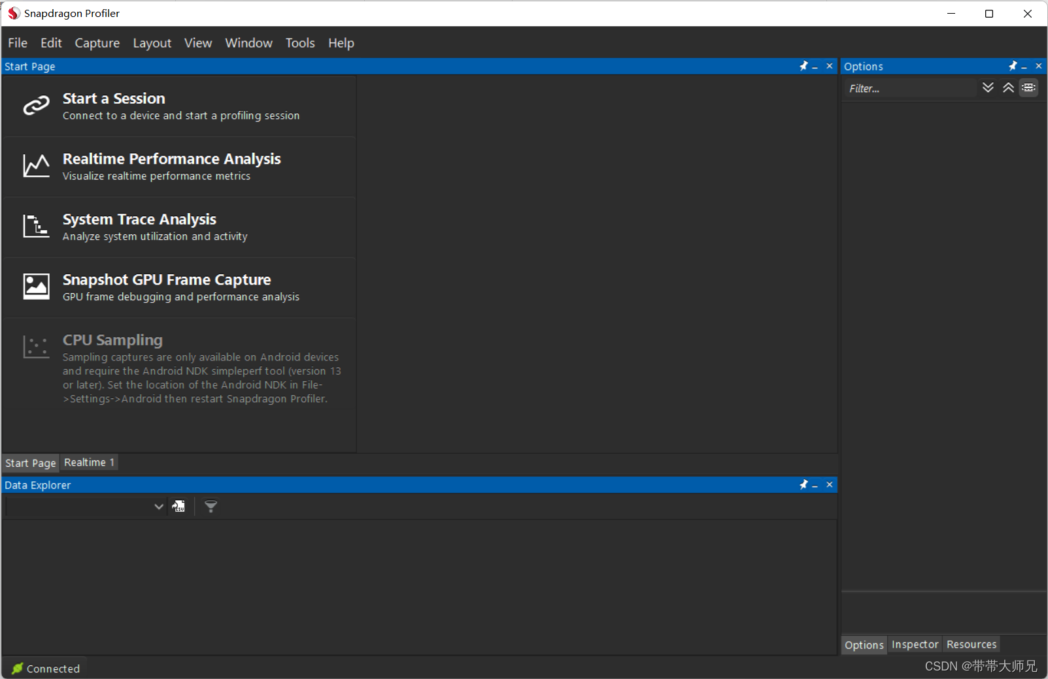
Task: Click the CPU Sampling scatter icon
Action: (36, 347)
